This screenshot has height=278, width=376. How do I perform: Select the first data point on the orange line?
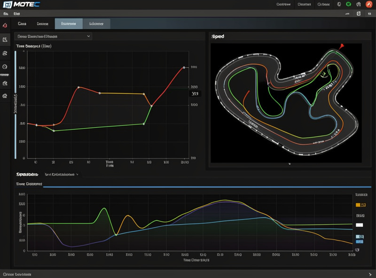pos(100,93)
